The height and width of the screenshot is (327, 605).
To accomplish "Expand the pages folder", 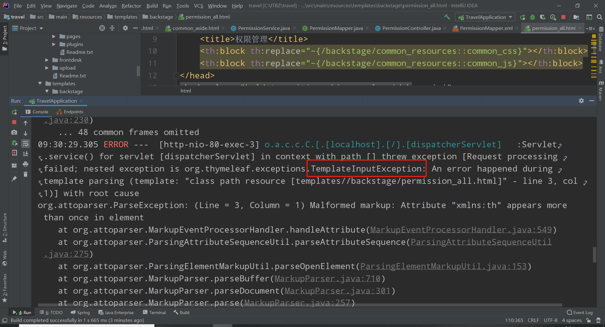I will tap(54, 36).
